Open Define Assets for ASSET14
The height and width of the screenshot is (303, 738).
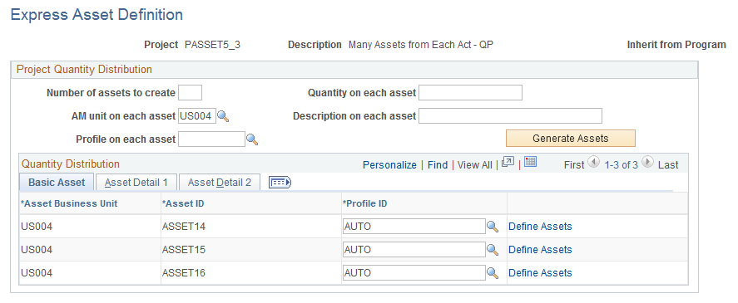coord(540,227)
